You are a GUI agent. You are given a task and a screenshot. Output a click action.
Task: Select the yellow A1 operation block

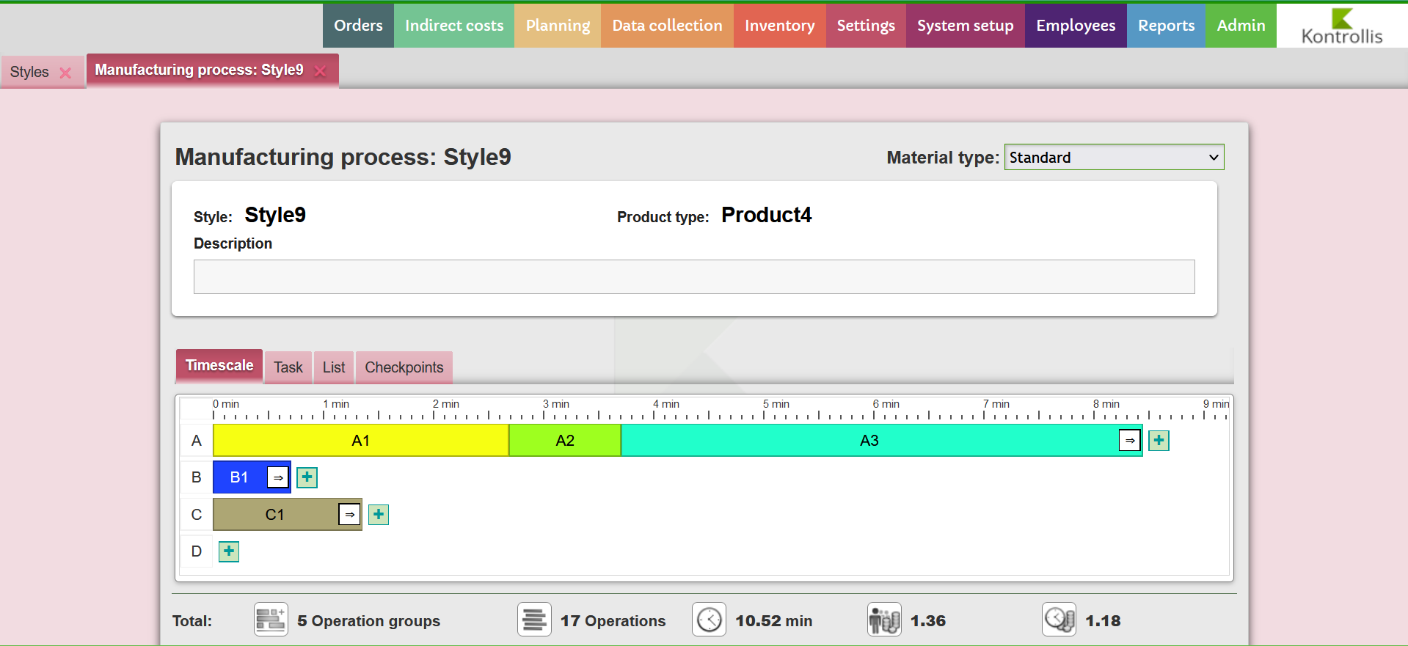coord(360,441)
